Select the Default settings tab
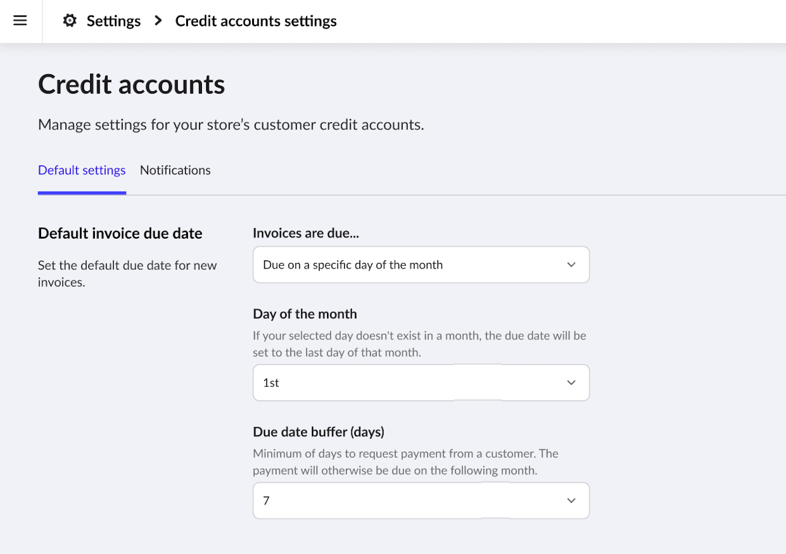786x554 pixels. coord(82,170)
